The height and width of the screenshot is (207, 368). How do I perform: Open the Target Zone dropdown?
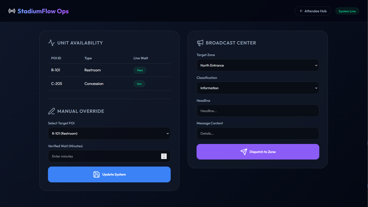pyautogui.click(x=258, y=65)
